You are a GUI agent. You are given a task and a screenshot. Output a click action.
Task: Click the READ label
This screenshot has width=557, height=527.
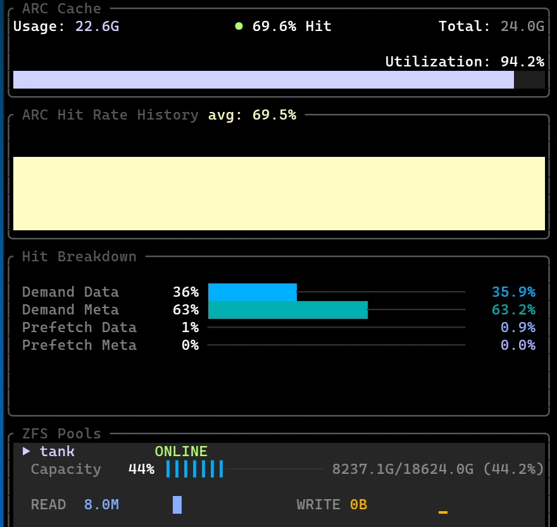(48, 505)
